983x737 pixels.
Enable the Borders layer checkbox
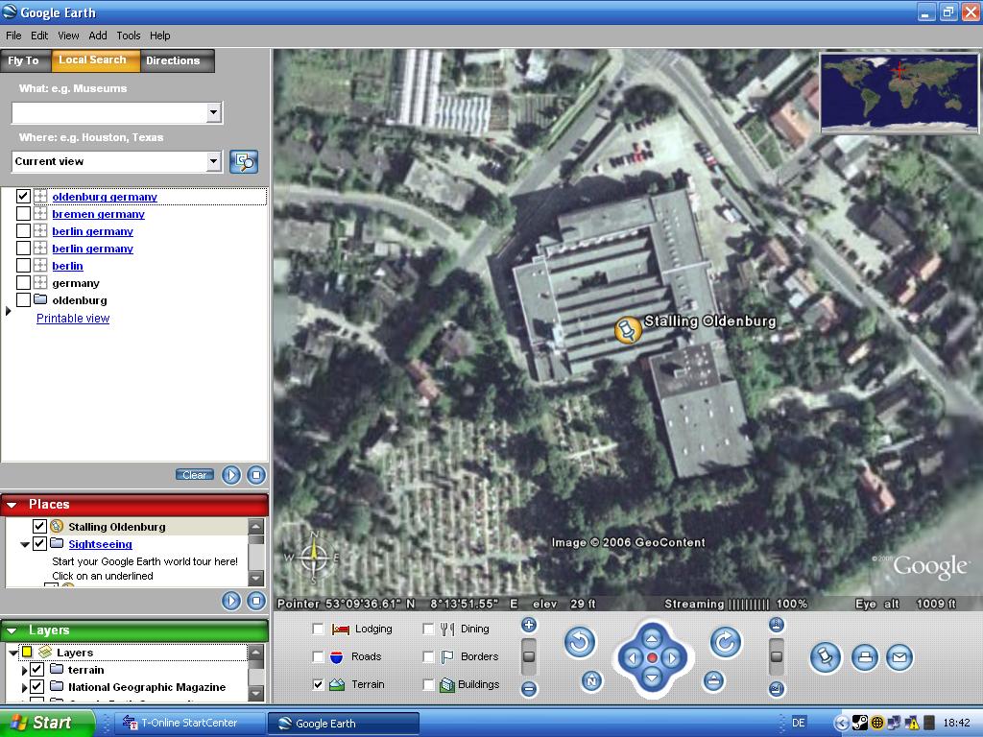(x=428, y=656)
